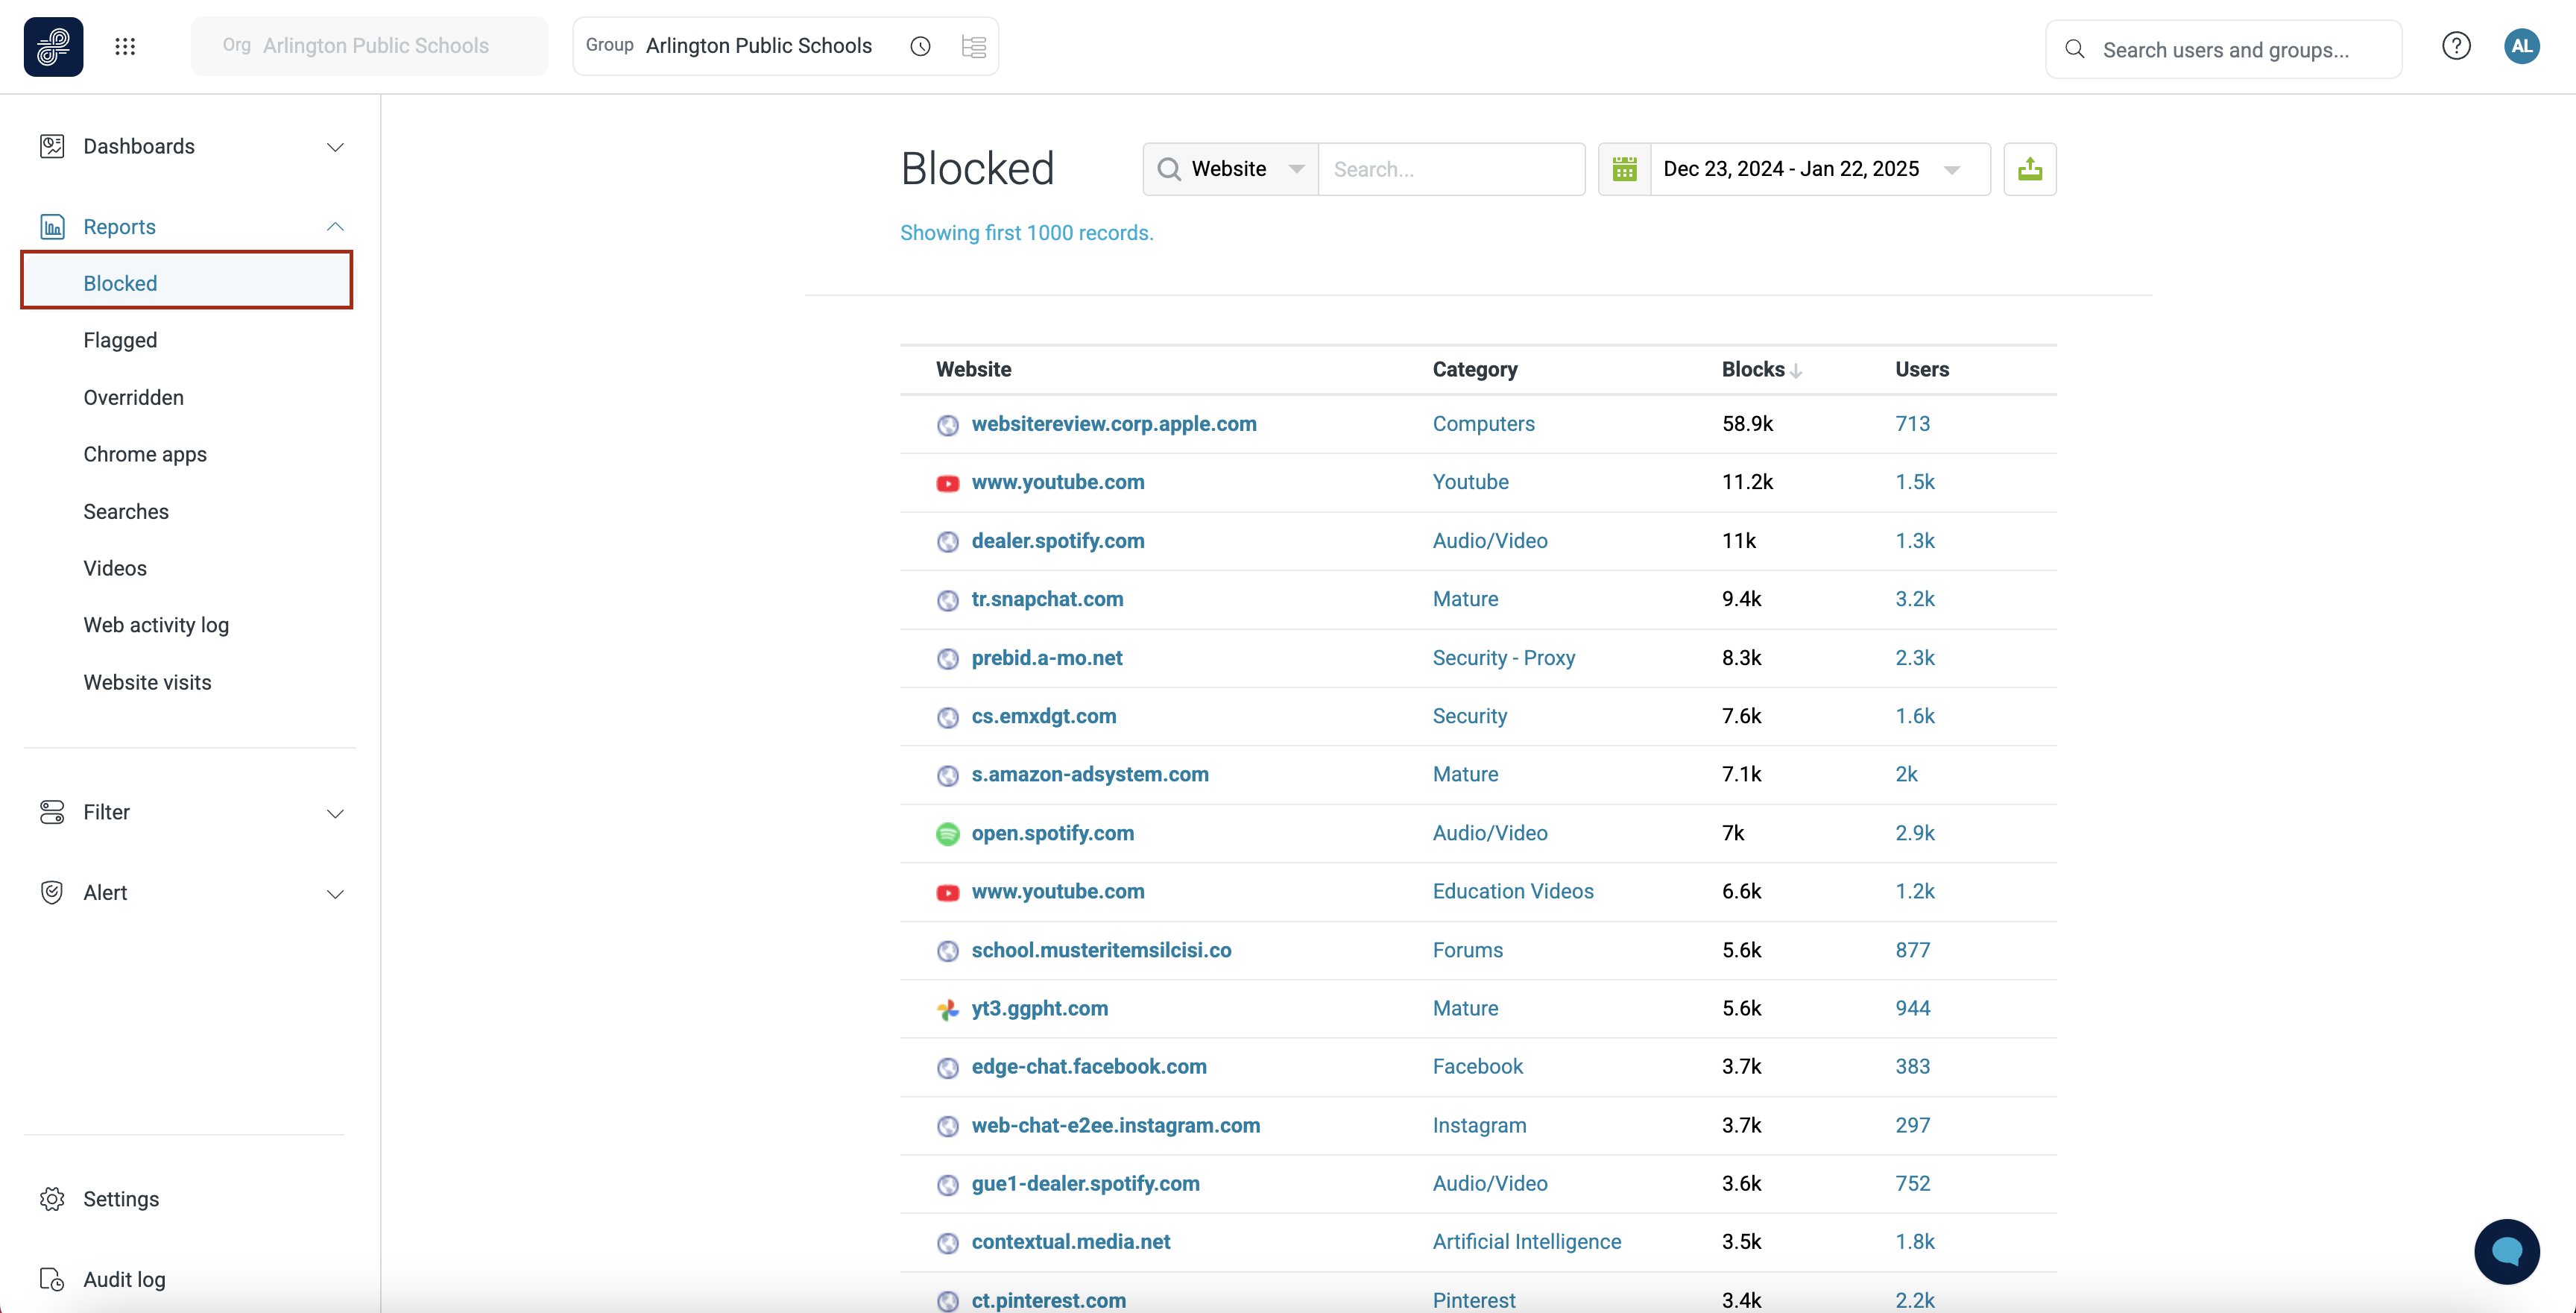Click the Showing first 1000 records text
The image size is (2576, 1313).
coord(1026,233)
